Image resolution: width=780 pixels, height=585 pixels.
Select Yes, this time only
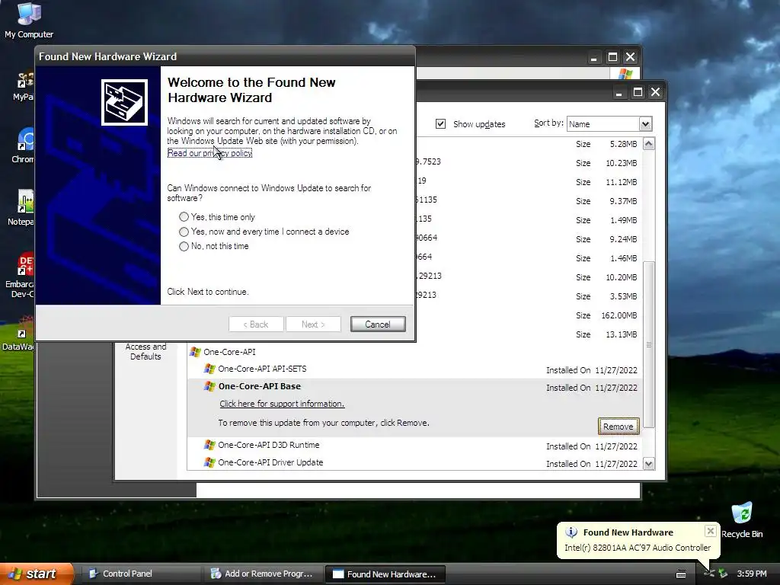coord(184,217)
